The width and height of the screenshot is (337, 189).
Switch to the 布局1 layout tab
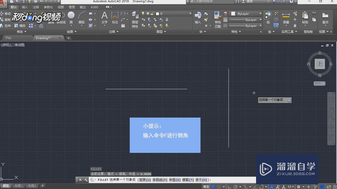pos(18,186)
